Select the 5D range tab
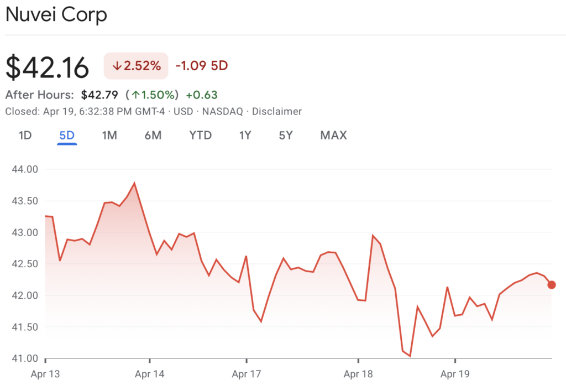Image resolution: width=566 pixels, height=385 pixels. tap(67, 136)
